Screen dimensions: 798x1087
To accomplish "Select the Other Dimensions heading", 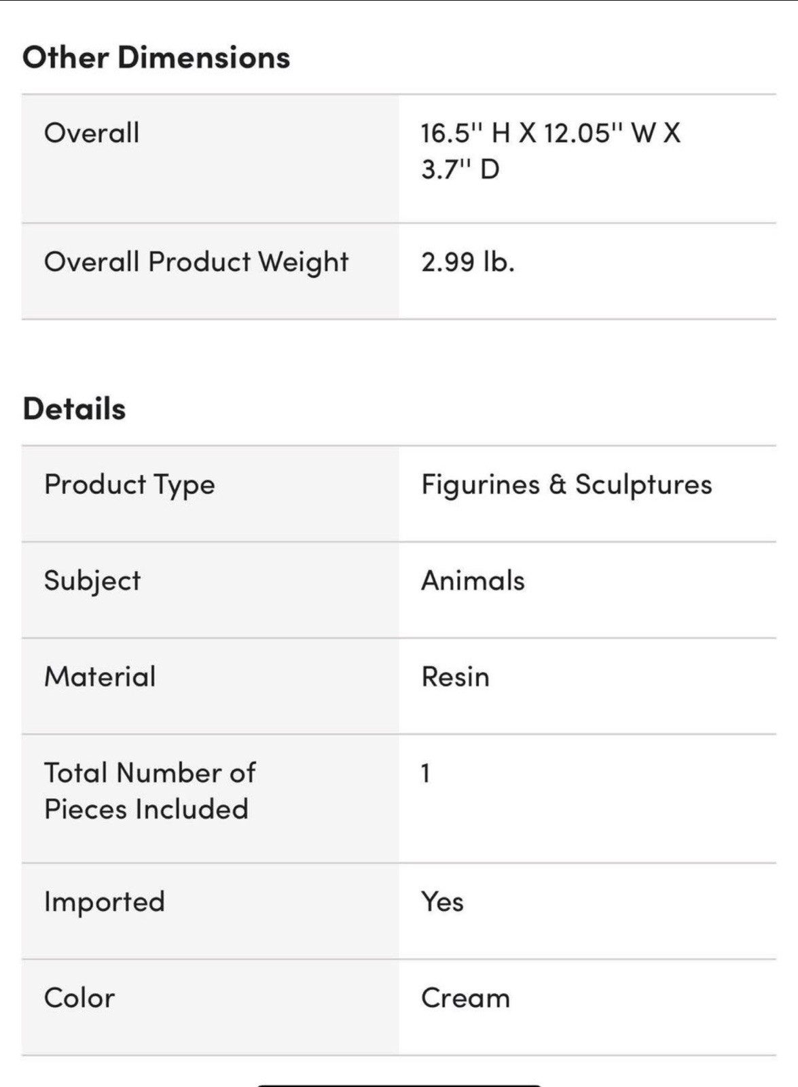I will point(156,57).
